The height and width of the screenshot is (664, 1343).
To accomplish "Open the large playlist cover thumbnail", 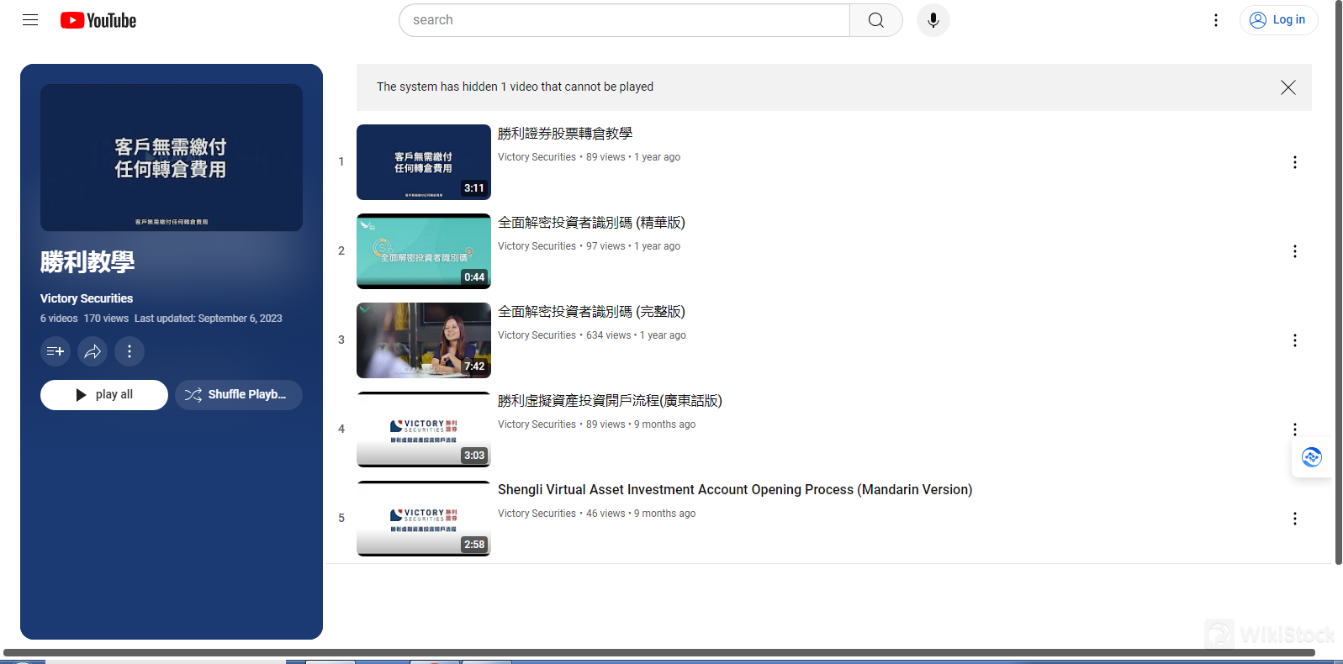I will coord(172,158).
